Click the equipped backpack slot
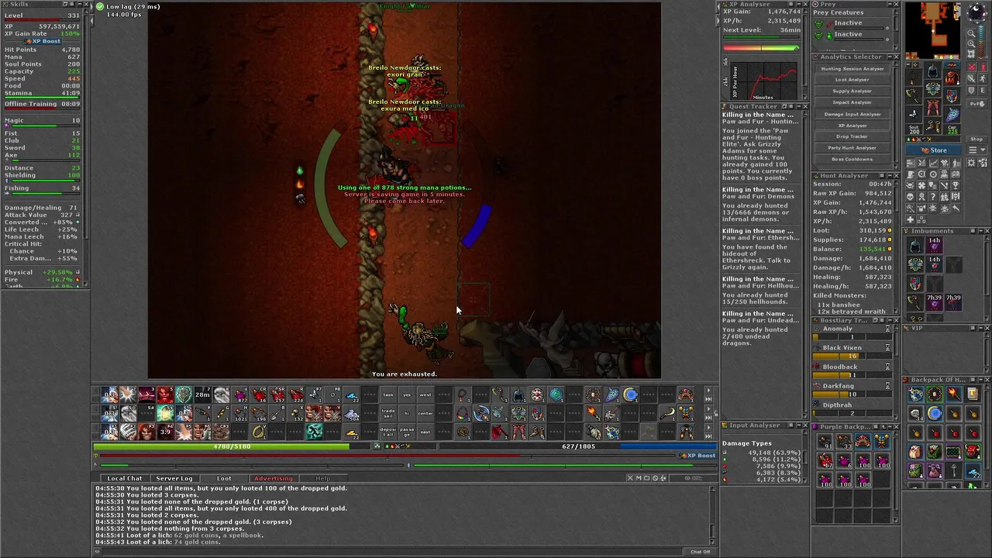Viewport: 992px width, 558px height. pyautogui.click(x=952, y=77)
